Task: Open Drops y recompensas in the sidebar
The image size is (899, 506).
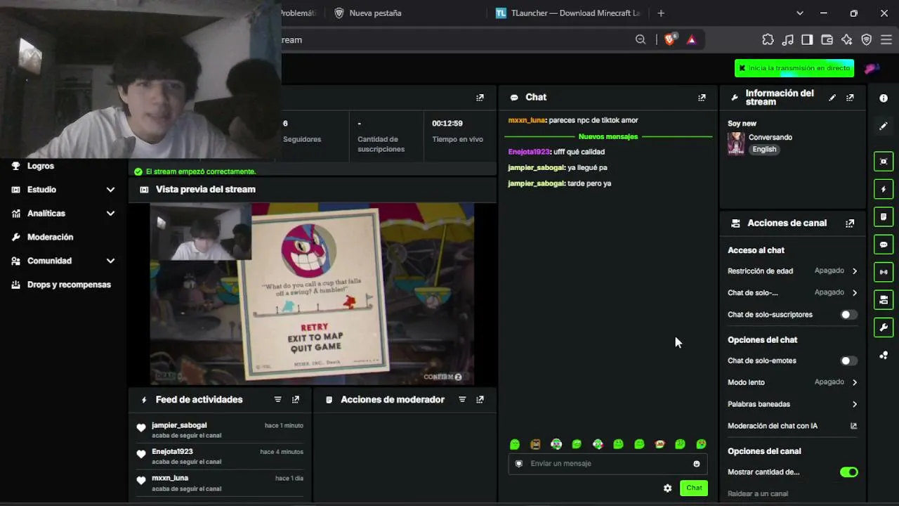Action: point(68,285)
